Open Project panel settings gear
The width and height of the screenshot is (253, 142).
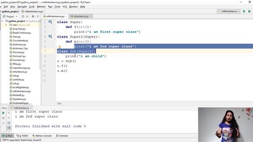tap(33, 17)
